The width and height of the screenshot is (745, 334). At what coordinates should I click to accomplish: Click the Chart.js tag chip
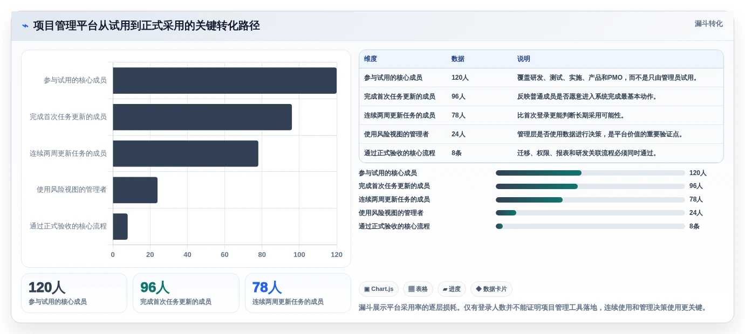click(379, 289)
